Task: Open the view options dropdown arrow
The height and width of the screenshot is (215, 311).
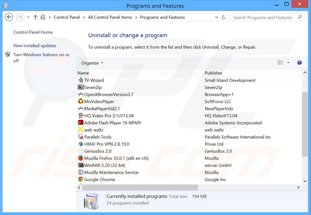Action: pyautogui.click(x=288, y=62)
